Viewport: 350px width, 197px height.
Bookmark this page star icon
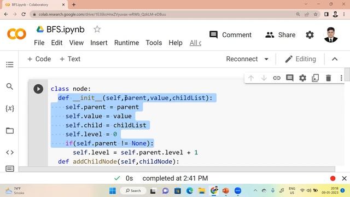(x=316, y=14)
